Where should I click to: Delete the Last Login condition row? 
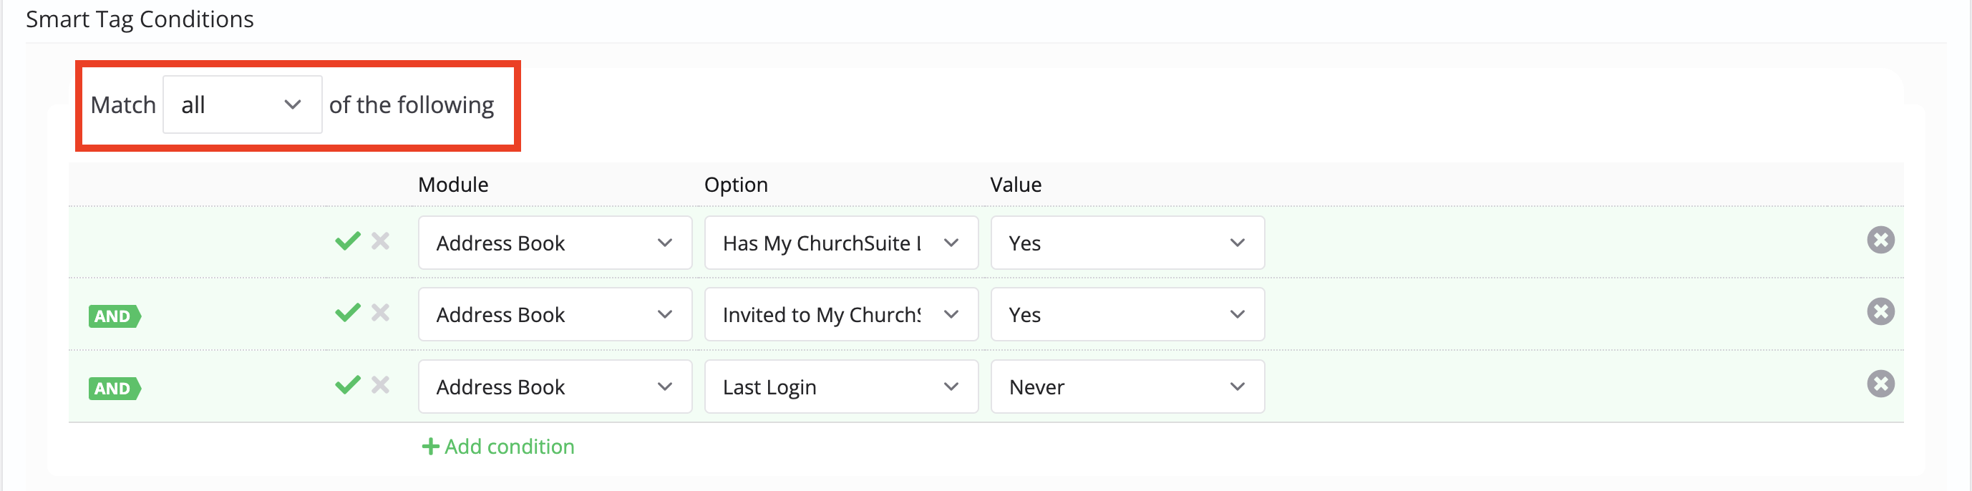[x=1880, y=384]
